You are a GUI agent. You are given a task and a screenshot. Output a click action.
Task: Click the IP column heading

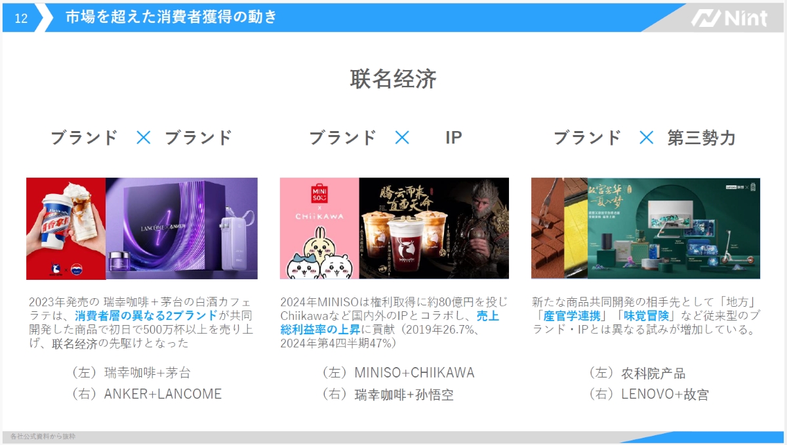[x=454, y=138]
